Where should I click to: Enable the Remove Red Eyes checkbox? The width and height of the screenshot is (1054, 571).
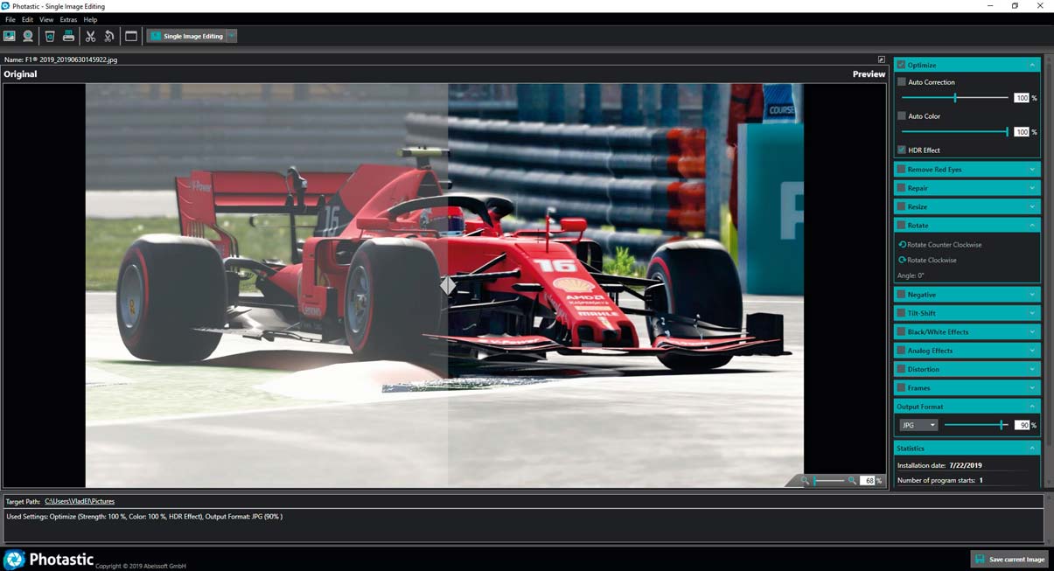click(x=901, y=169)
